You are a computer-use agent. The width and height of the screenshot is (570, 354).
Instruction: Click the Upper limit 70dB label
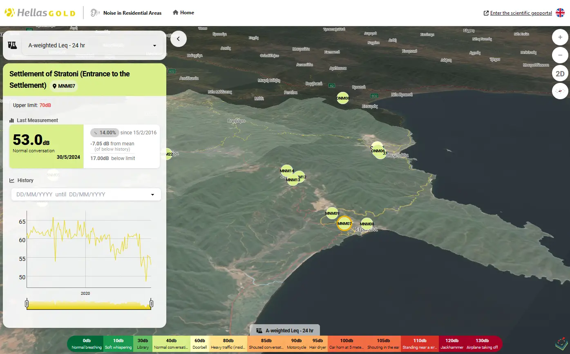32,105
